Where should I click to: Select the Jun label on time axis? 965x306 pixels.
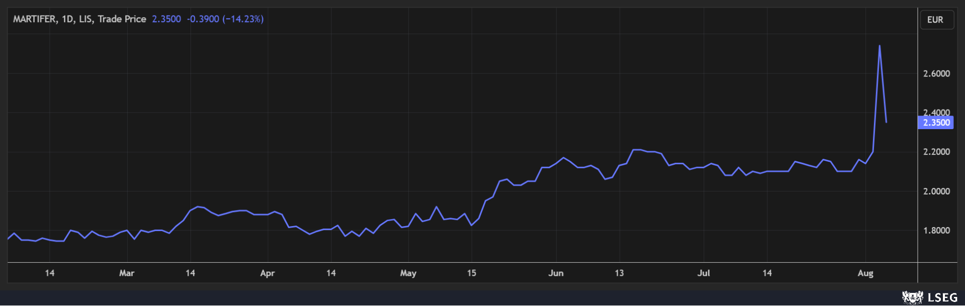[x=556, y=273]
